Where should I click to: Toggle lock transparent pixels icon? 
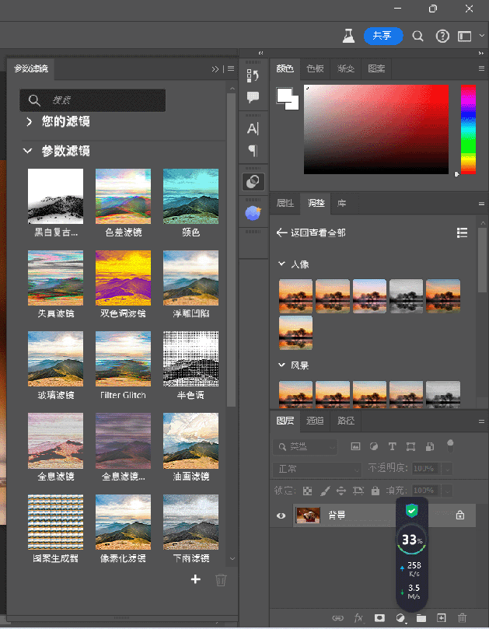(x=307, y=490)
